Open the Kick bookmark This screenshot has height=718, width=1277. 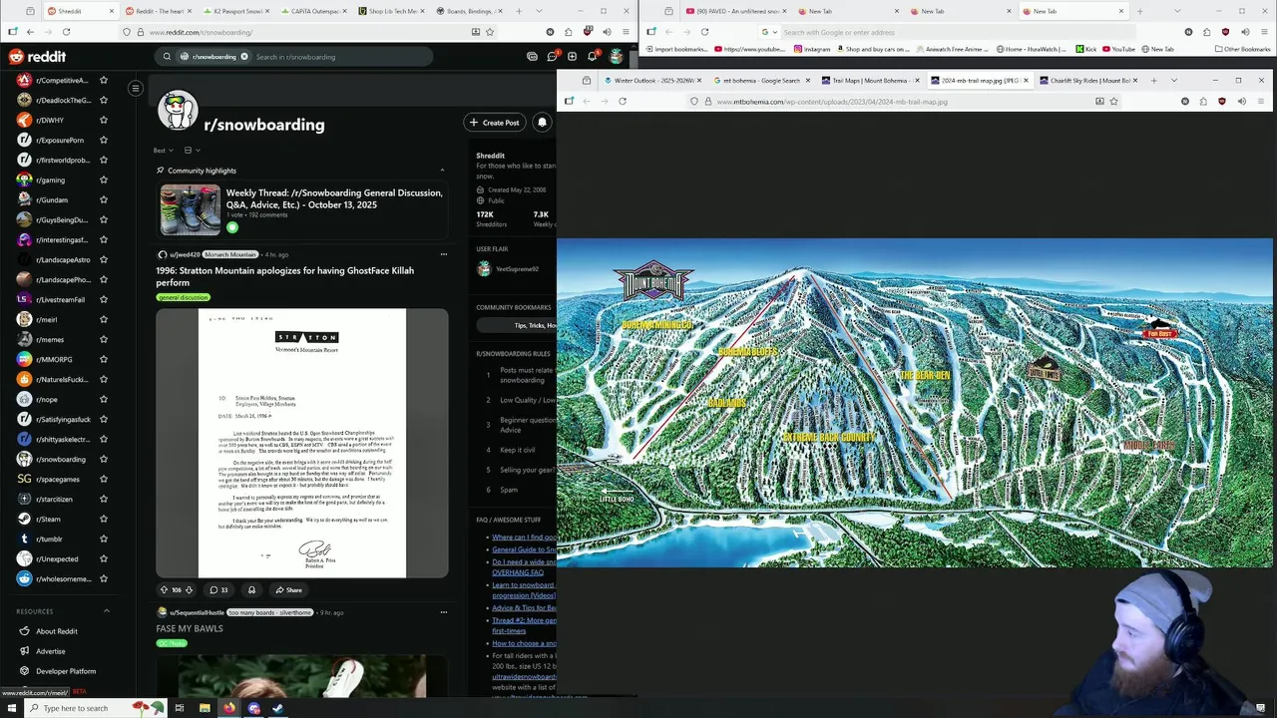pyautogui.click(x=1085, y=49)
